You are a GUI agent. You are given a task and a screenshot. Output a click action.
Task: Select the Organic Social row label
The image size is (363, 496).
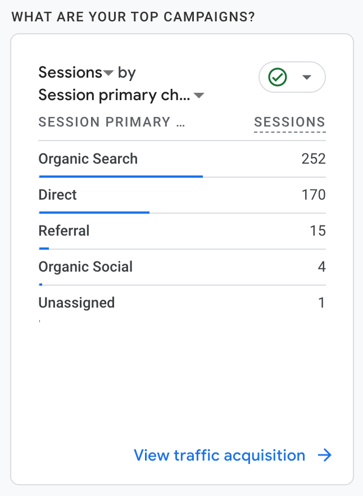pos(85,267)
